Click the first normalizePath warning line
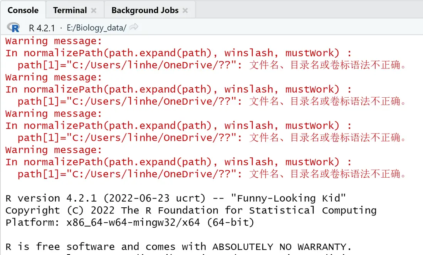The height and width of the screenshot is (255, 423). point(178,53)
